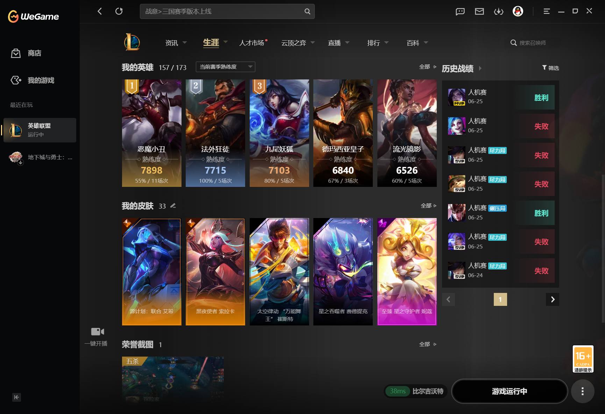
Task: Open the My Games controller icon
Action: click(16, 80)
